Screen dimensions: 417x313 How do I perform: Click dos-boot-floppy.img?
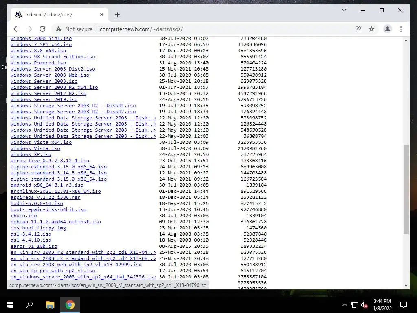[38, 228]
